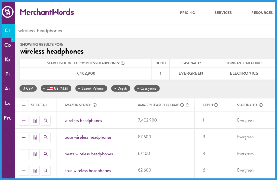Open the La sidebar tool

coord(8,103)
